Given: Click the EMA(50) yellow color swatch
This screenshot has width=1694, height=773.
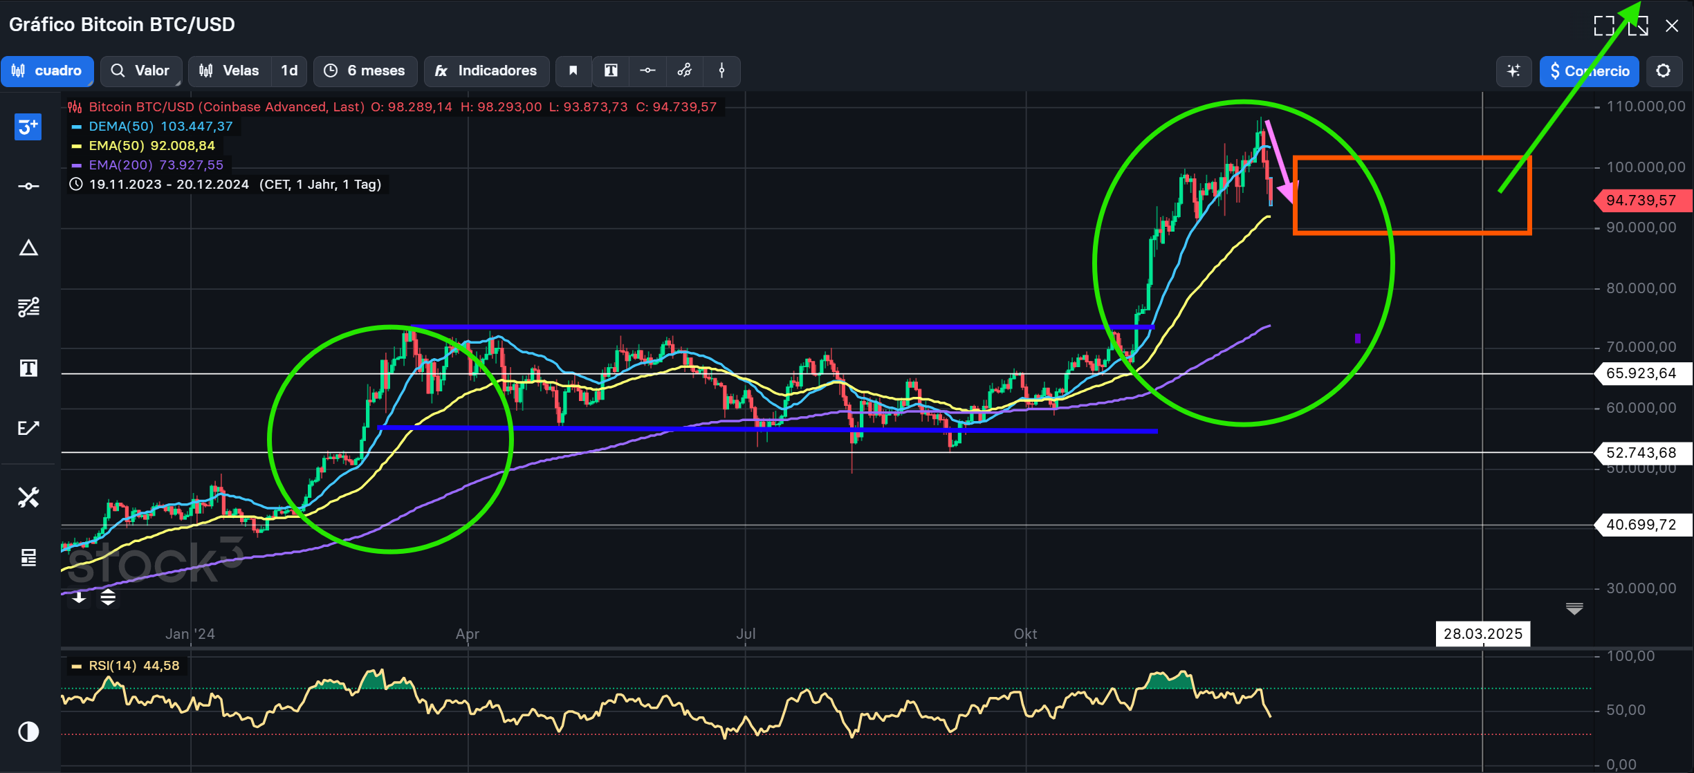Looking at the screenshot, I should 77,146.
